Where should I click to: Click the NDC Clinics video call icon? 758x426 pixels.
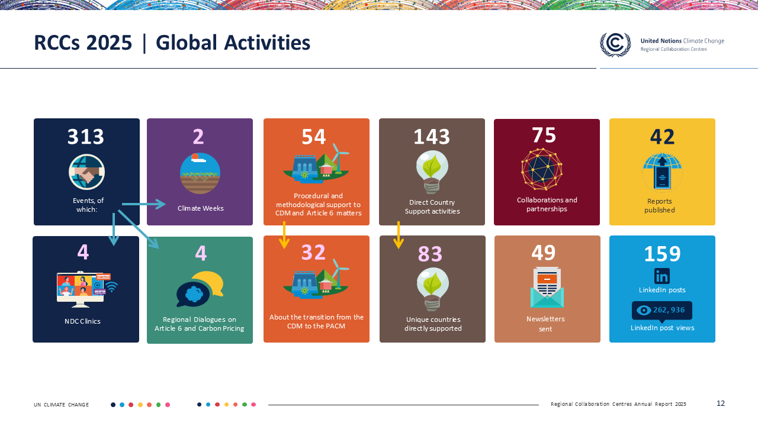(87, 289)
